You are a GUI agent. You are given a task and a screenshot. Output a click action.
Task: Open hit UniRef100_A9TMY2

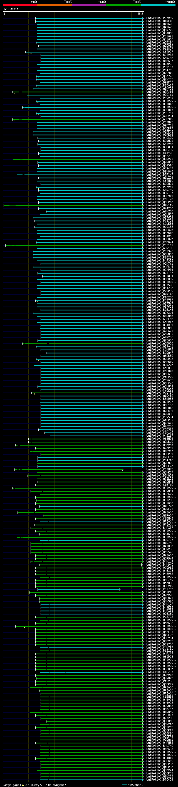point(160,104)
